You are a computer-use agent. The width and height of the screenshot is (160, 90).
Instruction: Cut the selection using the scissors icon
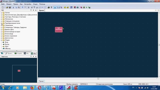[13, 7]
